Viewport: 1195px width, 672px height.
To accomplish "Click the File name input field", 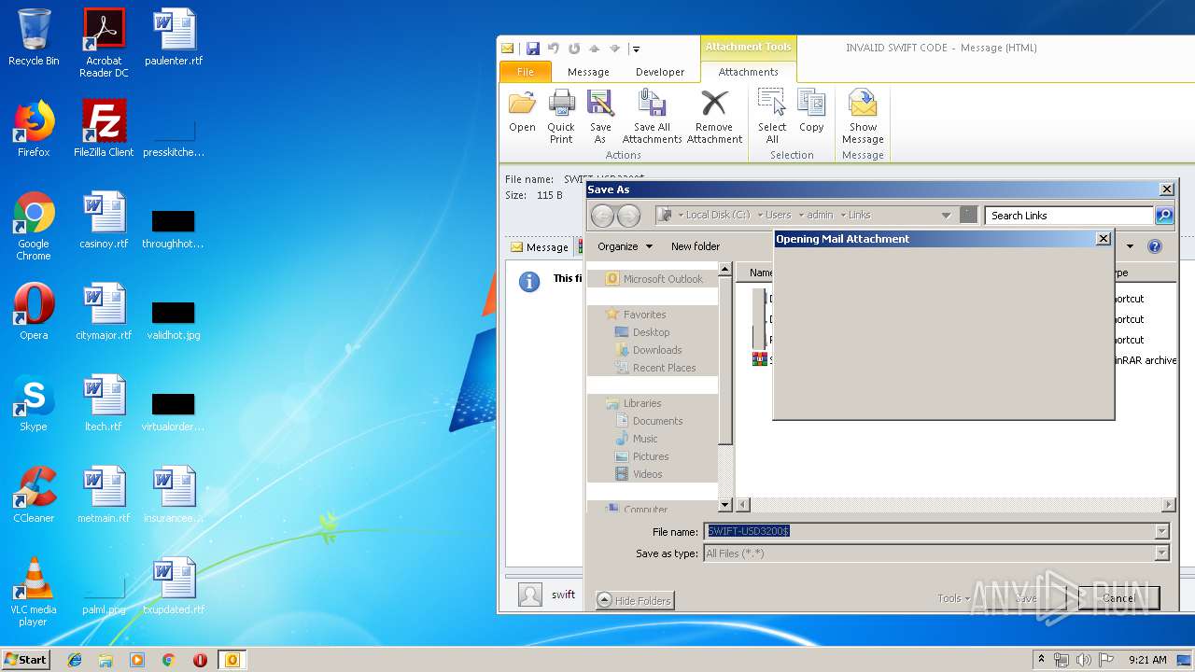I will point(930,531).
